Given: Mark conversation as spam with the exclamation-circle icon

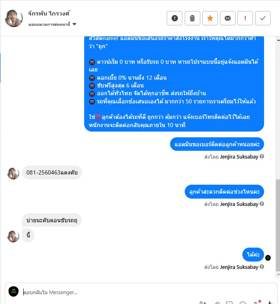Looking at the screenshot, I should coord(175,18).
